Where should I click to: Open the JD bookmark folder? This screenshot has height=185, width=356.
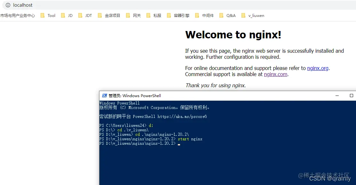[x=67, y=15]
